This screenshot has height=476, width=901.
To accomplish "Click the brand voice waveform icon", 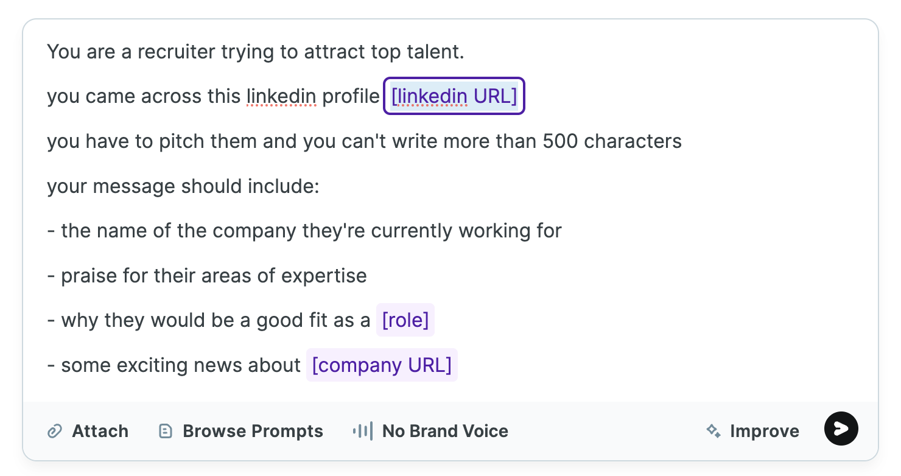I will 363,432.
